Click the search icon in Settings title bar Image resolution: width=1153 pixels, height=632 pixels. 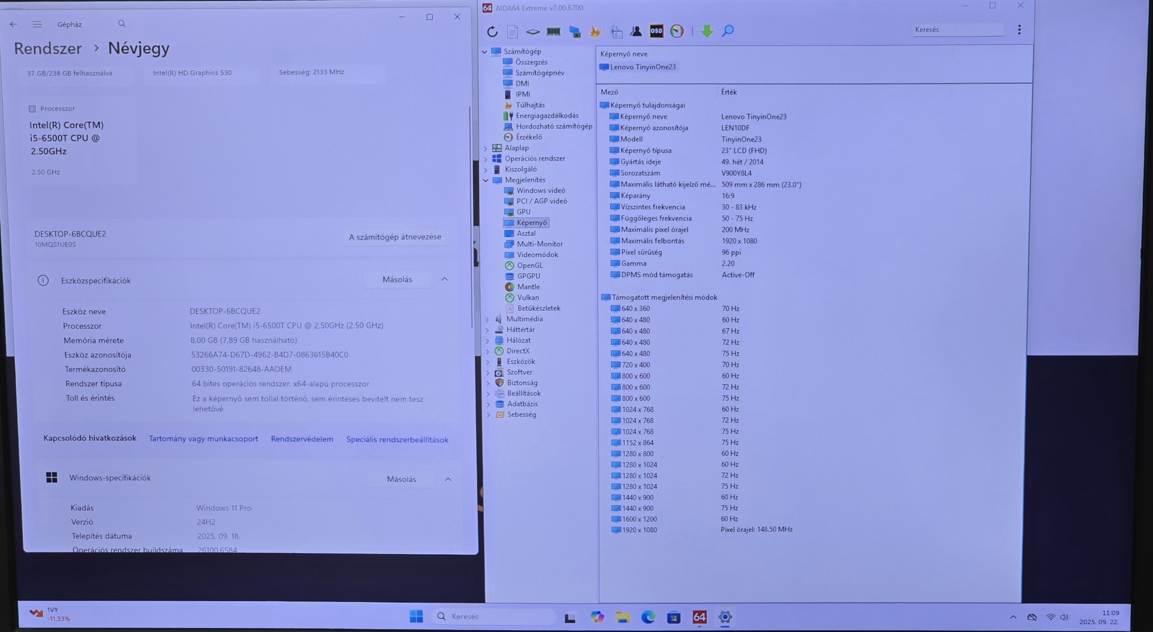[121, 24]
